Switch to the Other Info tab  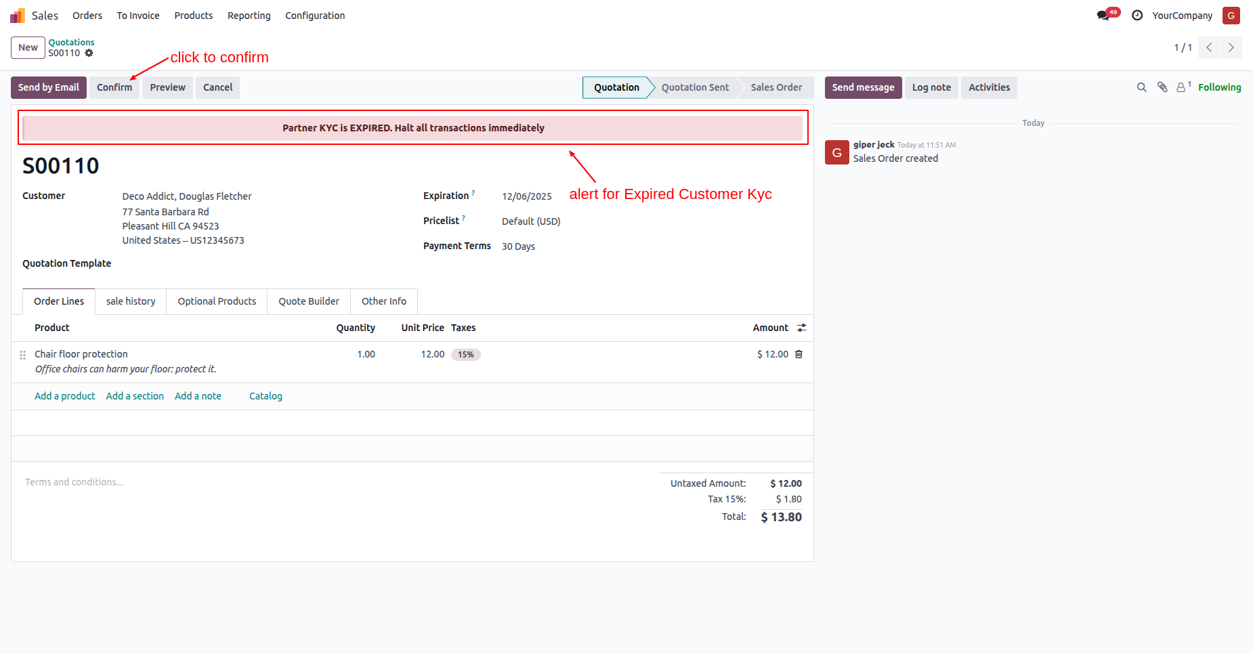tap(384, 301)
